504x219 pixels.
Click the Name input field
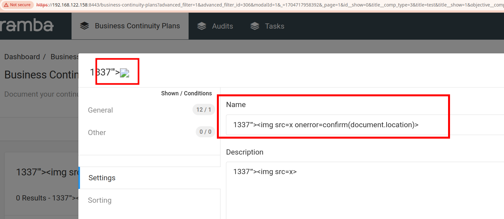[365, 125]
